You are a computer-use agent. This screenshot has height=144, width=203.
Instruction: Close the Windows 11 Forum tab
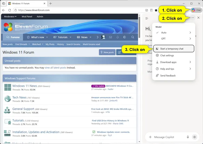coord(44,4)
